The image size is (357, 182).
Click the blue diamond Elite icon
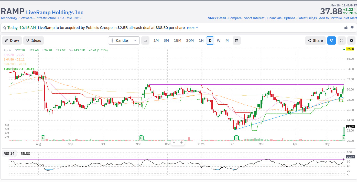(x=332, y=41)
